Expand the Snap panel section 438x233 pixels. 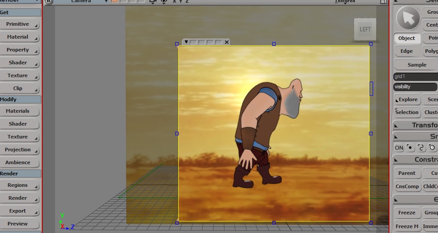pos(416,136)
